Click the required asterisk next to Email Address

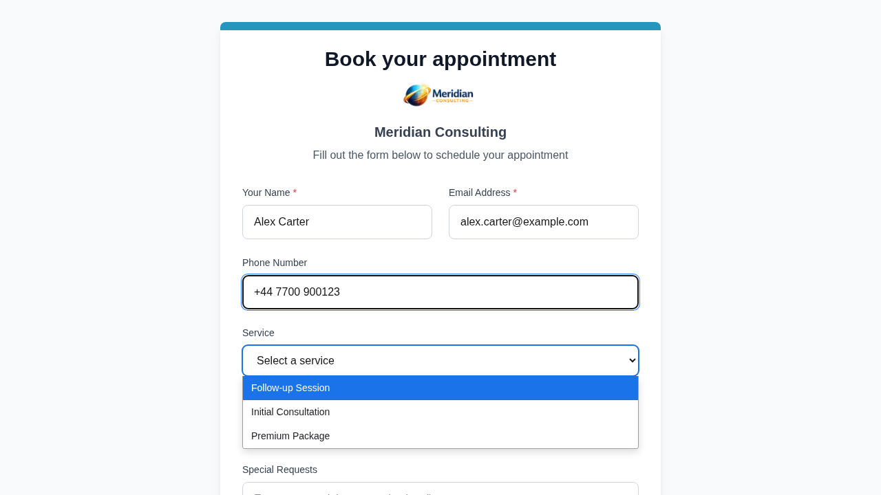pyautogui.click(x=514, y=193)
